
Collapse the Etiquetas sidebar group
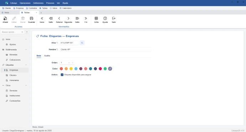pos(26,65)
